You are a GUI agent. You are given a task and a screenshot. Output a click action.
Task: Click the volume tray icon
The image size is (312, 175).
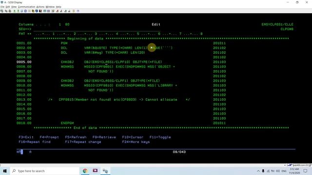pos(278,171)
